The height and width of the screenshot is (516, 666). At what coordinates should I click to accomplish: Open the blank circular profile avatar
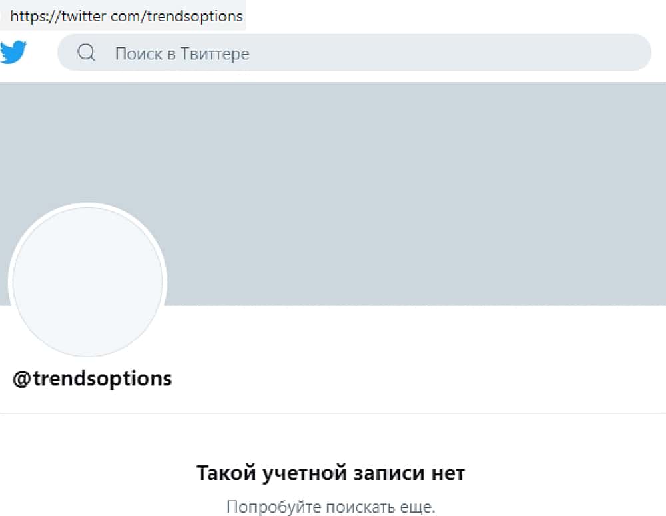tap(87, 282)
